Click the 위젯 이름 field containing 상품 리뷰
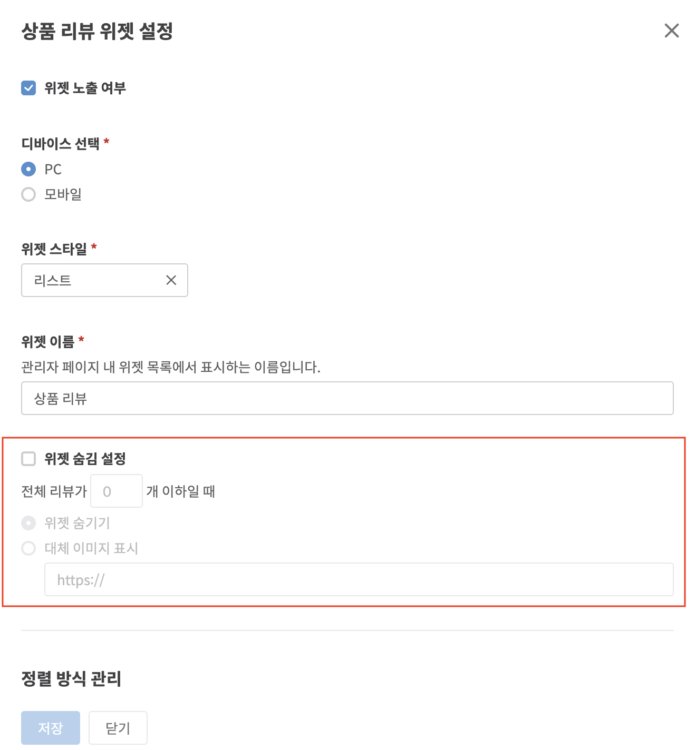 click(347, 398)
